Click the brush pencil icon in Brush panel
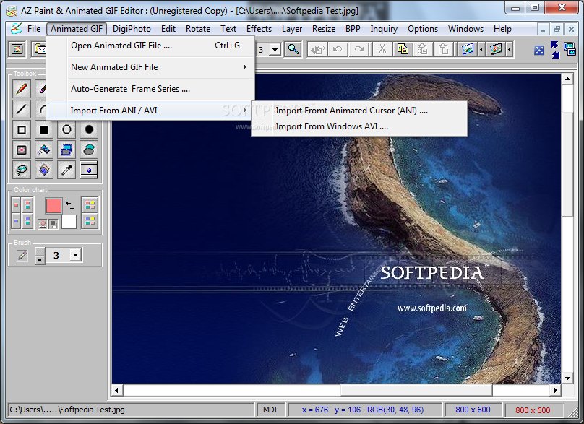 coord(22,256)
